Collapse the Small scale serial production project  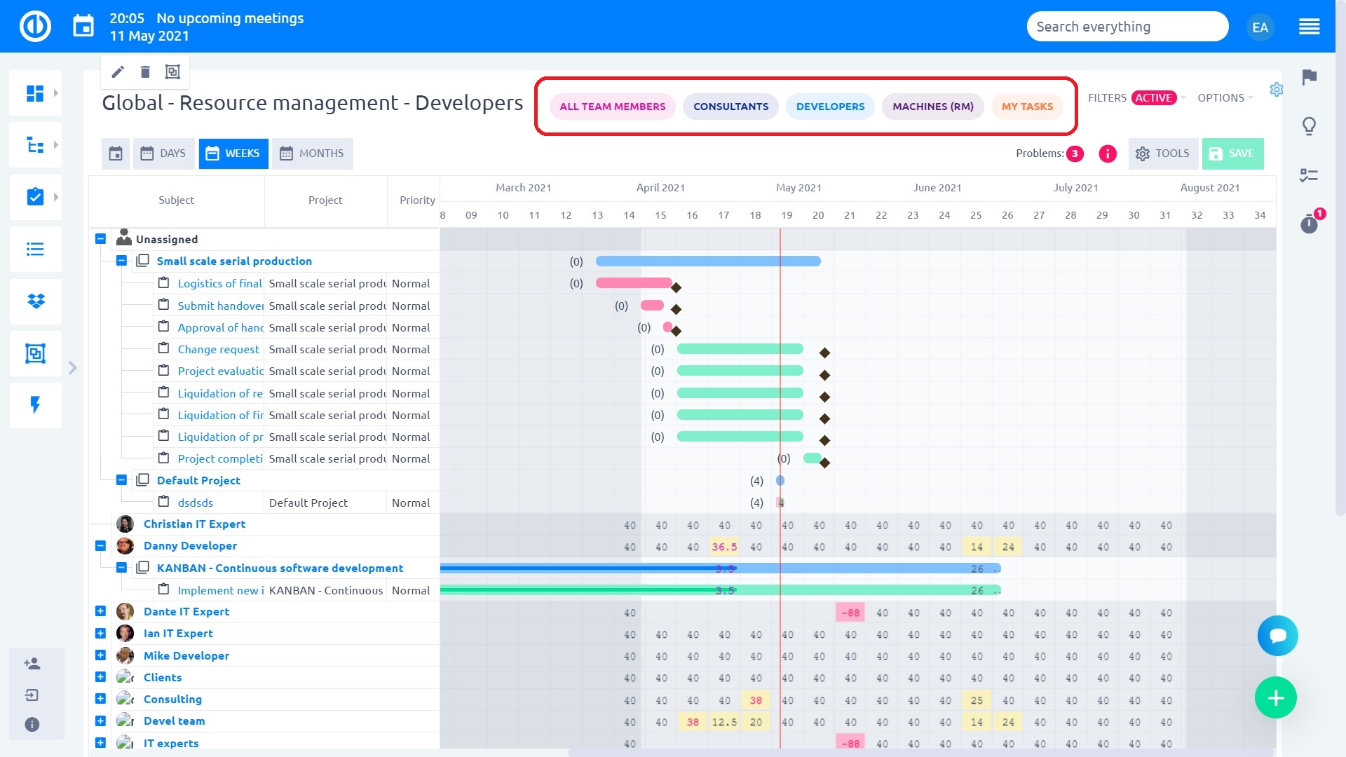tap(121, 261)
